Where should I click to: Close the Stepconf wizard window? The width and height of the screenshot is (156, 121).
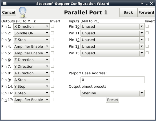coord(151,3)
